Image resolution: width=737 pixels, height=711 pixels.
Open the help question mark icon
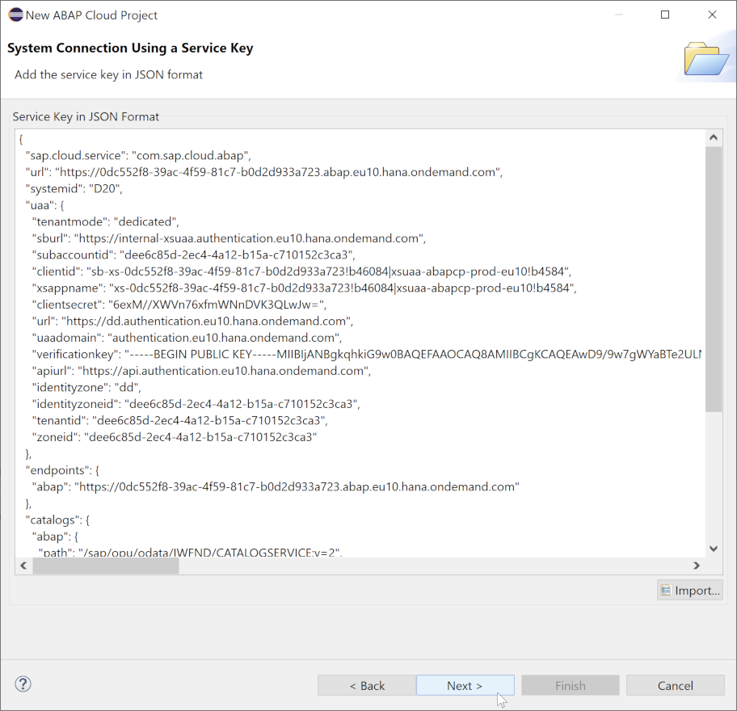23,684
